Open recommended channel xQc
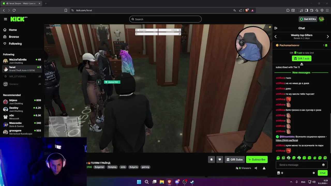 22,117
